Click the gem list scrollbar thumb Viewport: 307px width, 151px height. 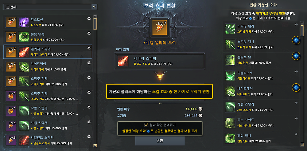[95, 24]
